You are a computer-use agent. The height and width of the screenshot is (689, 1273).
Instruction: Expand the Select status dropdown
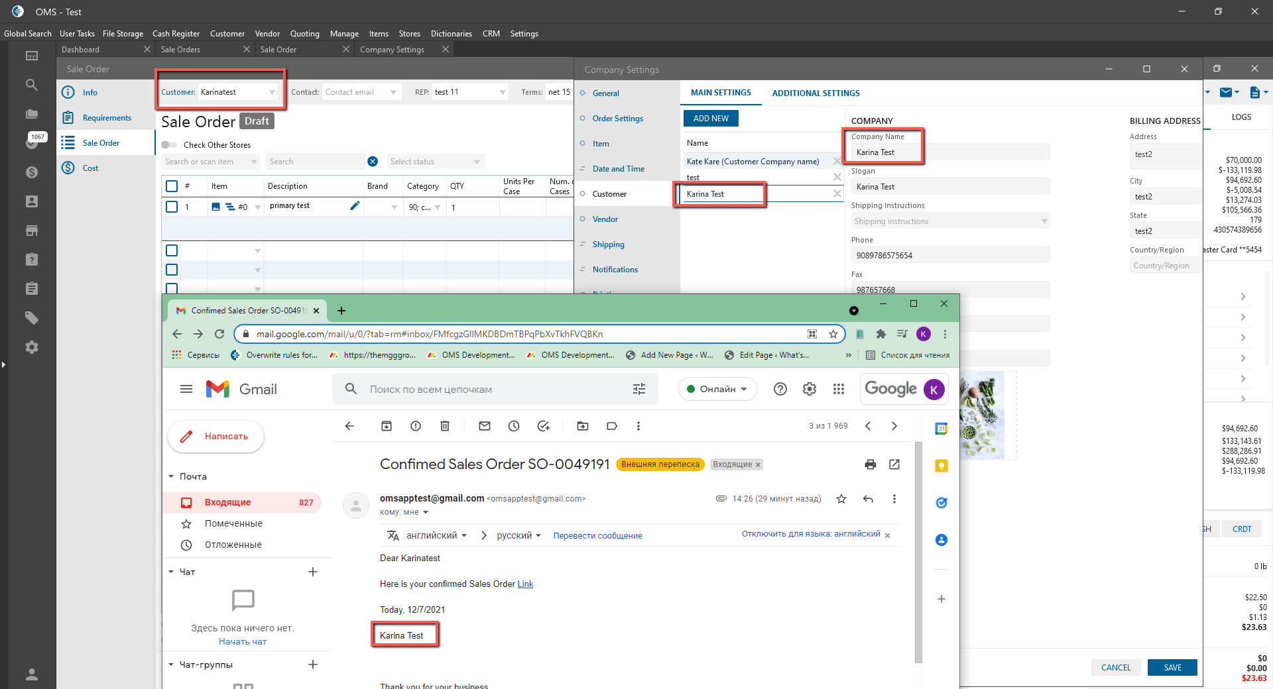click(x=477, y=162)
